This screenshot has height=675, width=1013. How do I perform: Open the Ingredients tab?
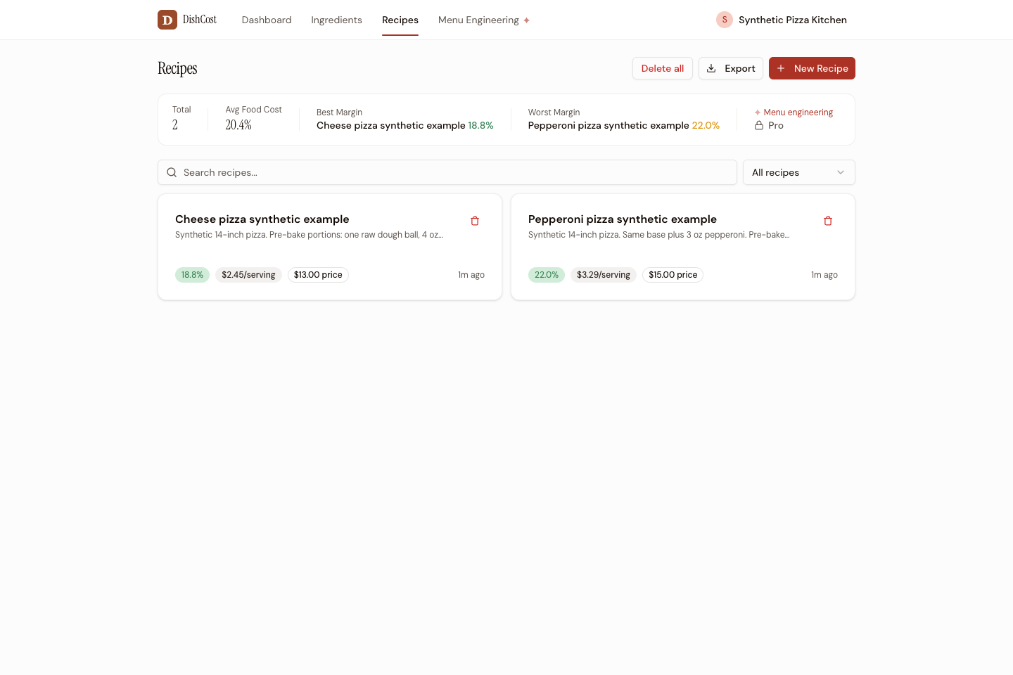(336, 20)
